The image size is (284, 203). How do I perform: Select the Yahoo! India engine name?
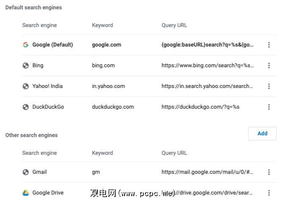(x=47, y=86)
